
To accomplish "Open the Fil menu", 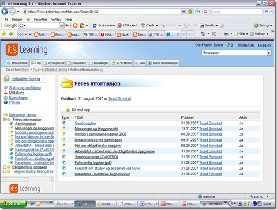I will (x=6, y=20).
